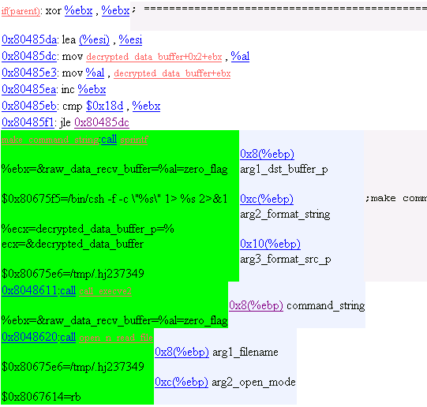Click 0x8(%ebp) above arg1_dst_buffer_p
This screenshot has width=427, height=407.
pos(267,155)
